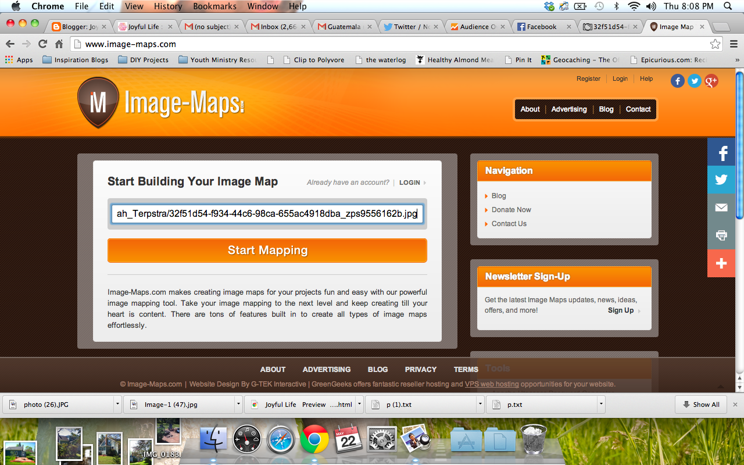Viewport: 744px width, 465px height.
Task: Click the Show All downloads button
Action: click(x=701, y=405)
